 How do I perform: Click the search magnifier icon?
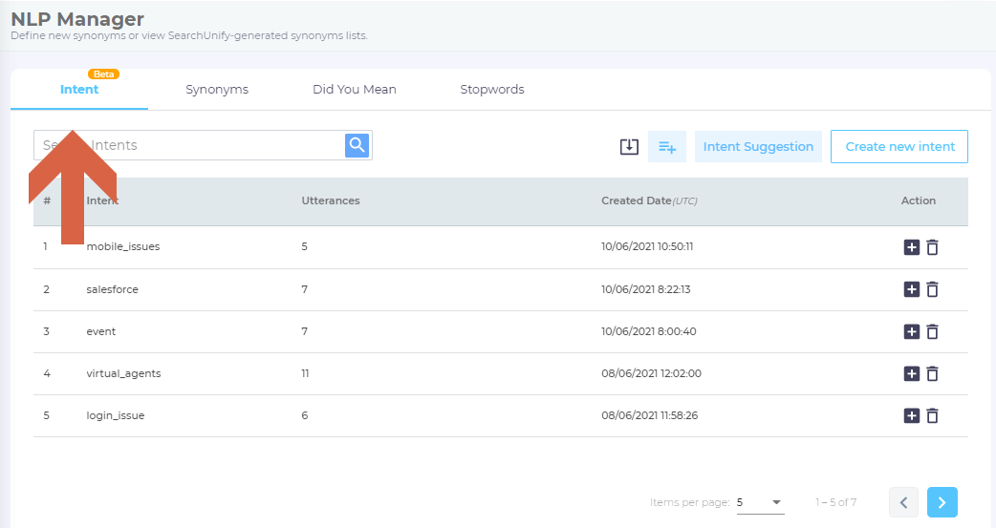click(357, 145)
